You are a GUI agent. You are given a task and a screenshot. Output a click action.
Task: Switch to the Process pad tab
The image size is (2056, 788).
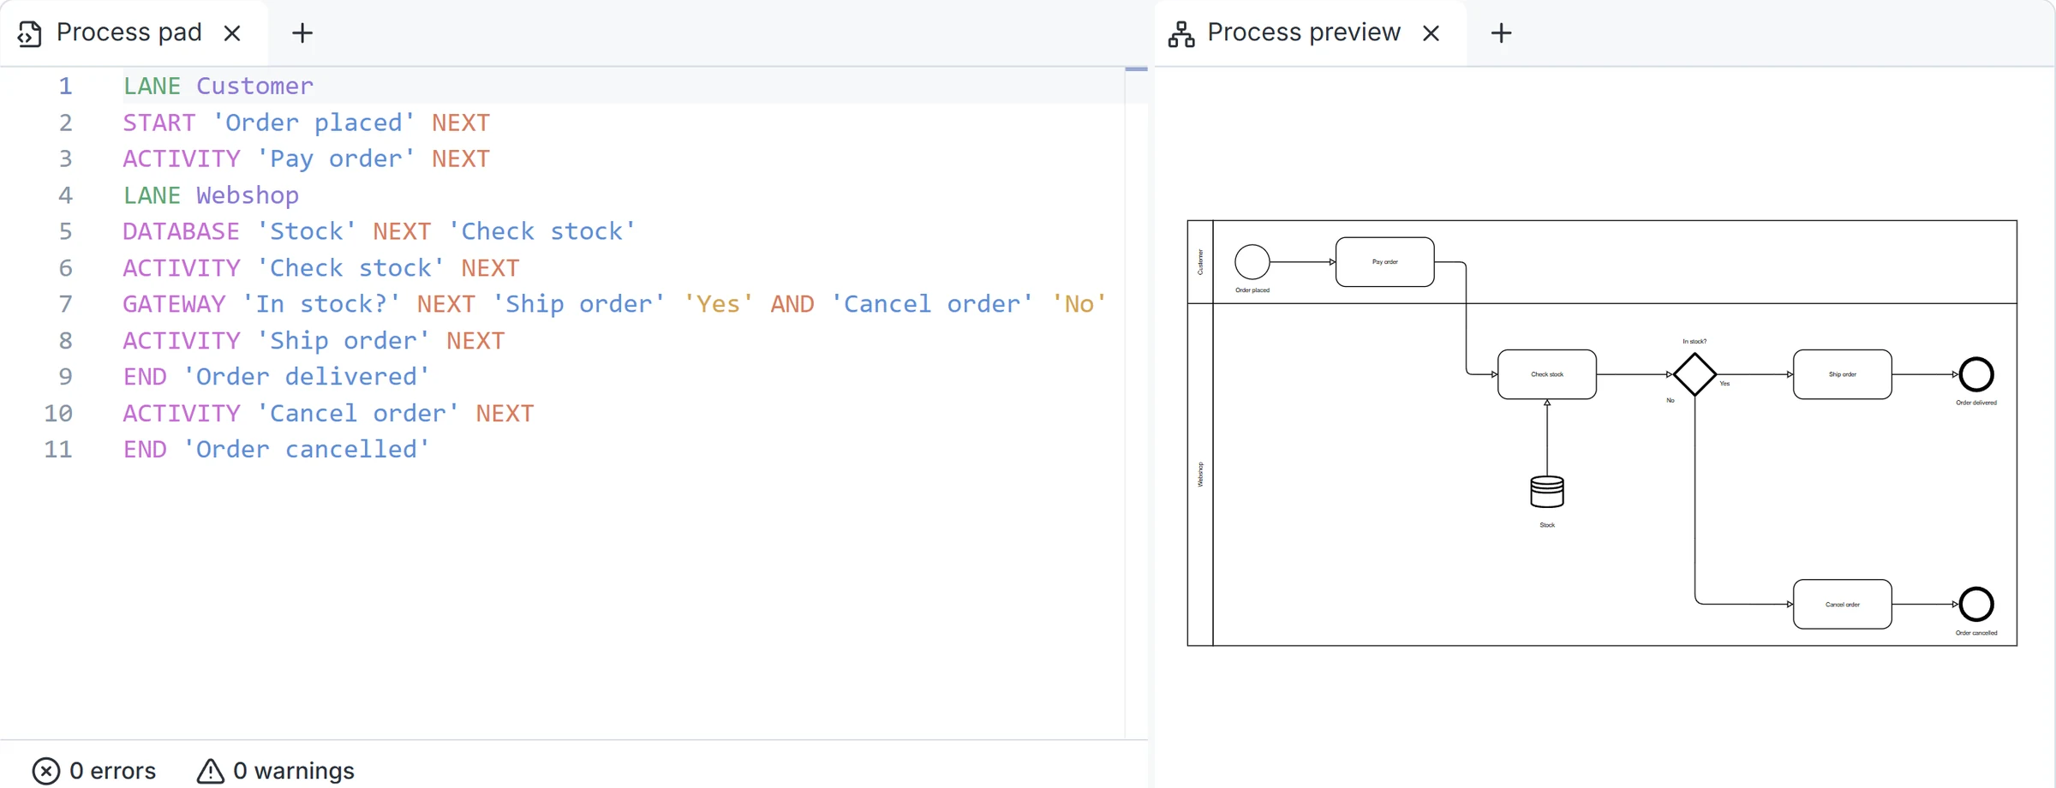[128, 33]
